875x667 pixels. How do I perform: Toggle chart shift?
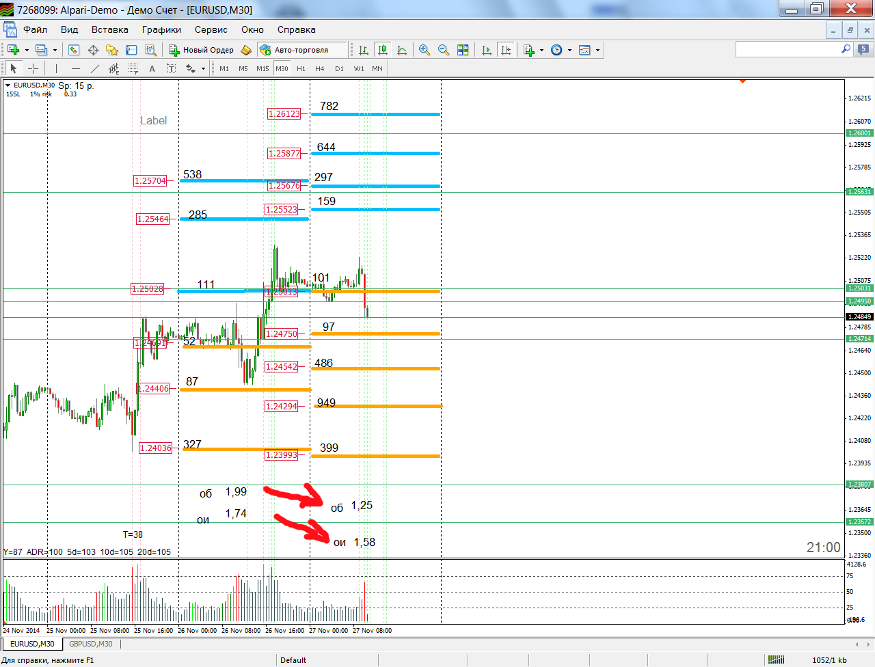(x=506, y=50)
